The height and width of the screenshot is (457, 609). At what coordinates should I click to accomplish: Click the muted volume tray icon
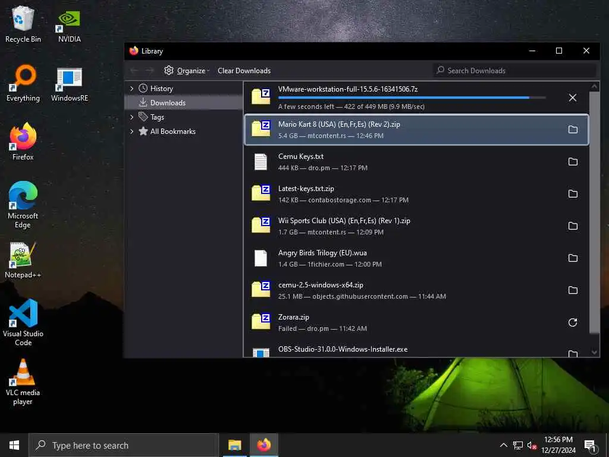[x=532, y=445]
